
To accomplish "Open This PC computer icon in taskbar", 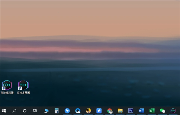I will click(x=46, y=111).
